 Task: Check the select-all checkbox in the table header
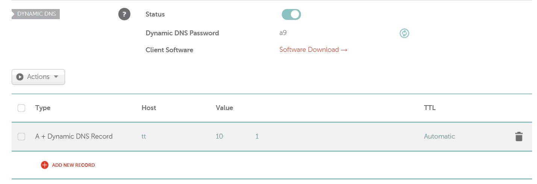pos(21,108)
